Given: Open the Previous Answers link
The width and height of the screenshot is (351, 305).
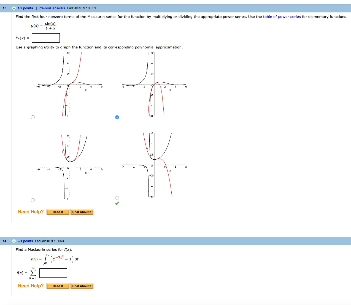Looking at the screenshot, I should pos(52,8).
